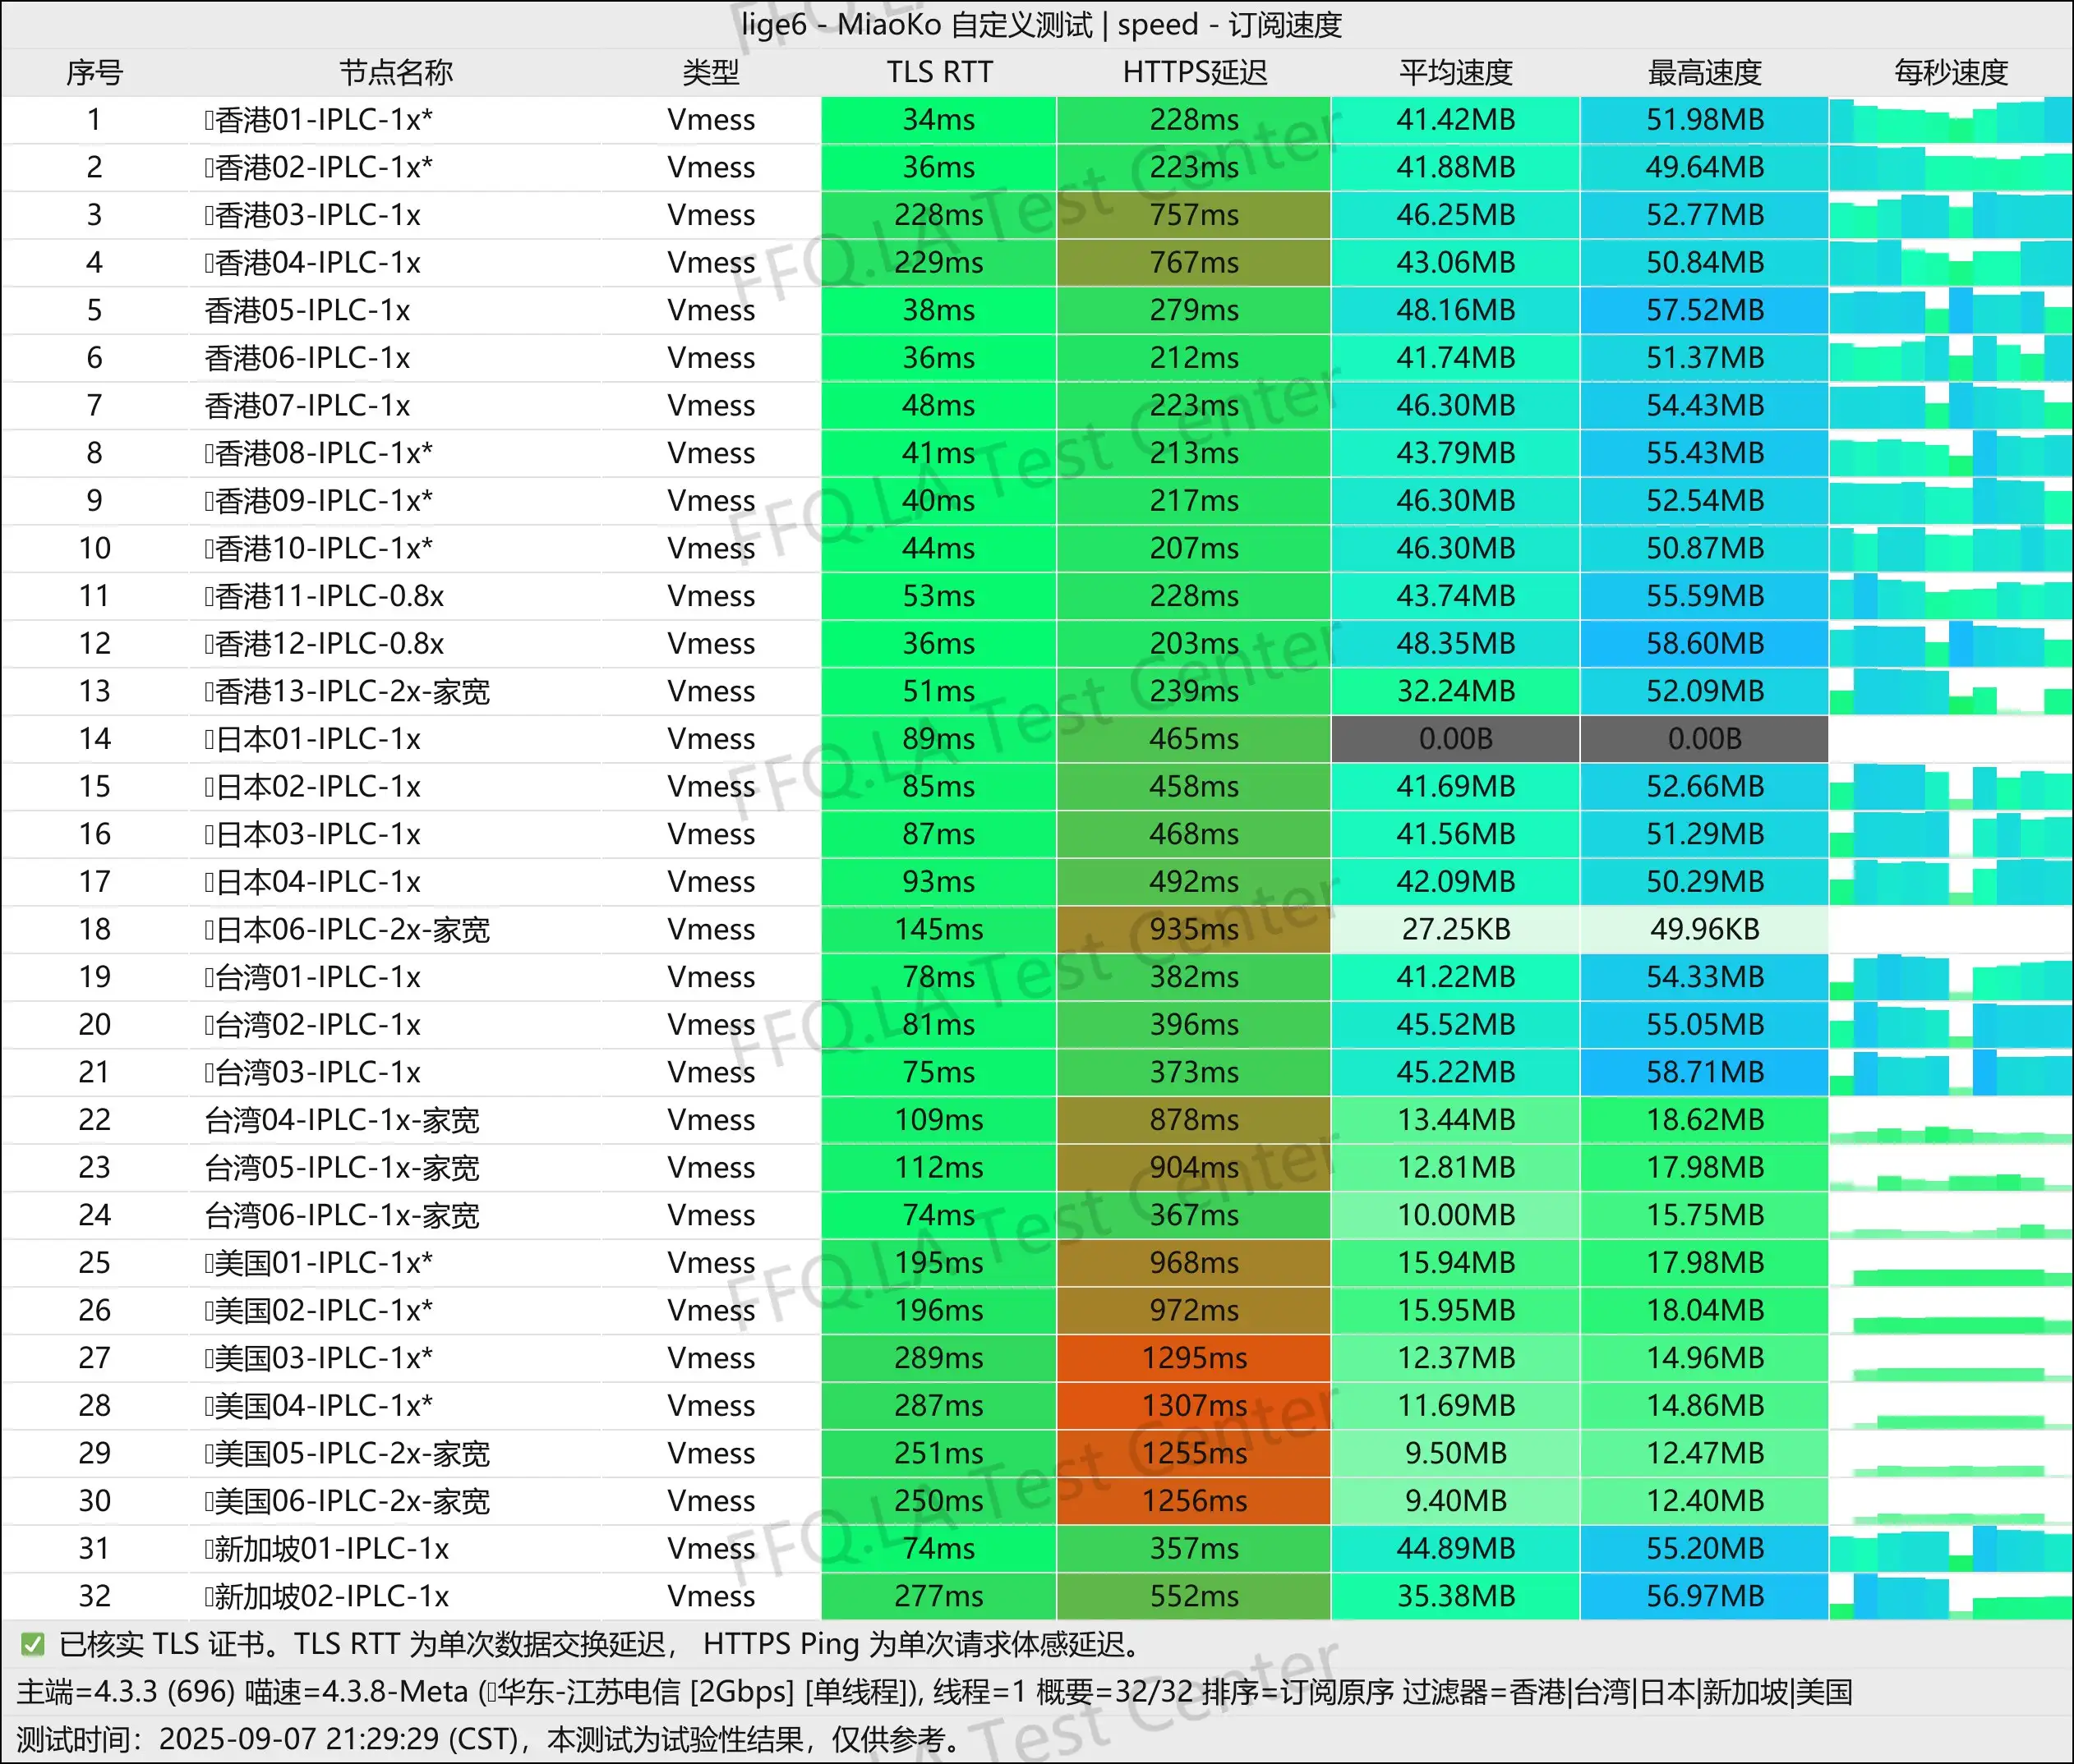Screen dimensions: 2074x1764
Task: Click the 552ms HTTPS delay cell
Action: pyautogui.click(x=1194, y=1596)
